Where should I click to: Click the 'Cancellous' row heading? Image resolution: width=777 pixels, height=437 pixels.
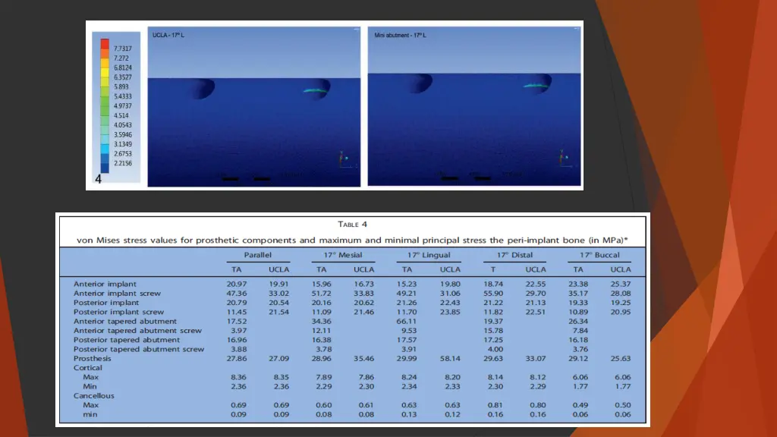tap(95, 396)
